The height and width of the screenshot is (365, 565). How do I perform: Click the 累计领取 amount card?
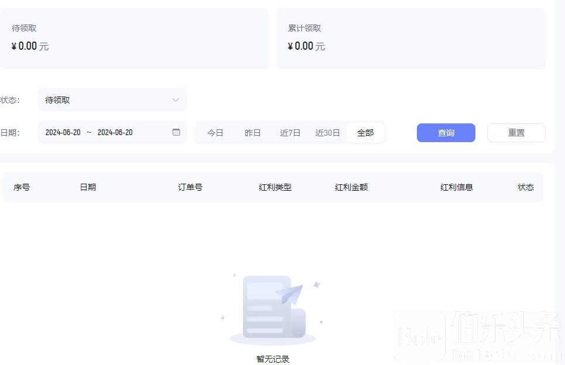411,39
